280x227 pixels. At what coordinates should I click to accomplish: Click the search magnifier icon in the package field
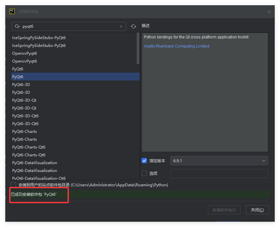pyautogui.click(x=17, y=26)
